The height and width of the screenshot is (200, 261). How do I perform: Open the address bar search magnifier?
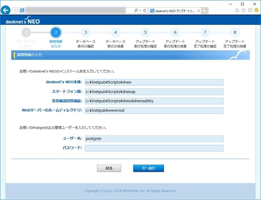136,10
